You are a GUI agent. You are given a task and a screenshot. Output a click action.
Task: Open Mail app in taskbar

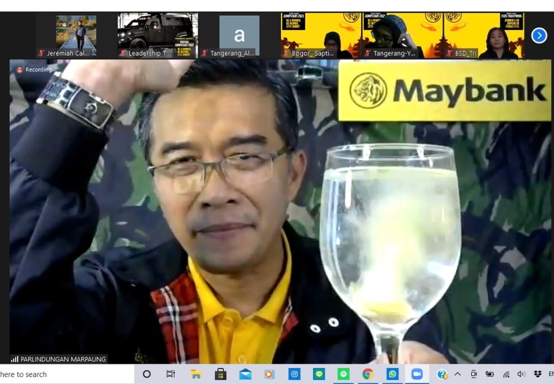tap(245, 374)
